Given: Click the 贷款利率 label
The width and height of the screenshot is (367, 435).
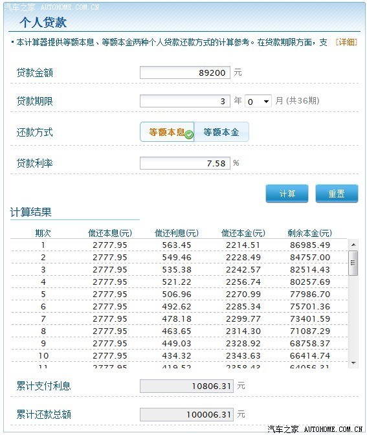Looking at the screenshot, I should 35,163.
